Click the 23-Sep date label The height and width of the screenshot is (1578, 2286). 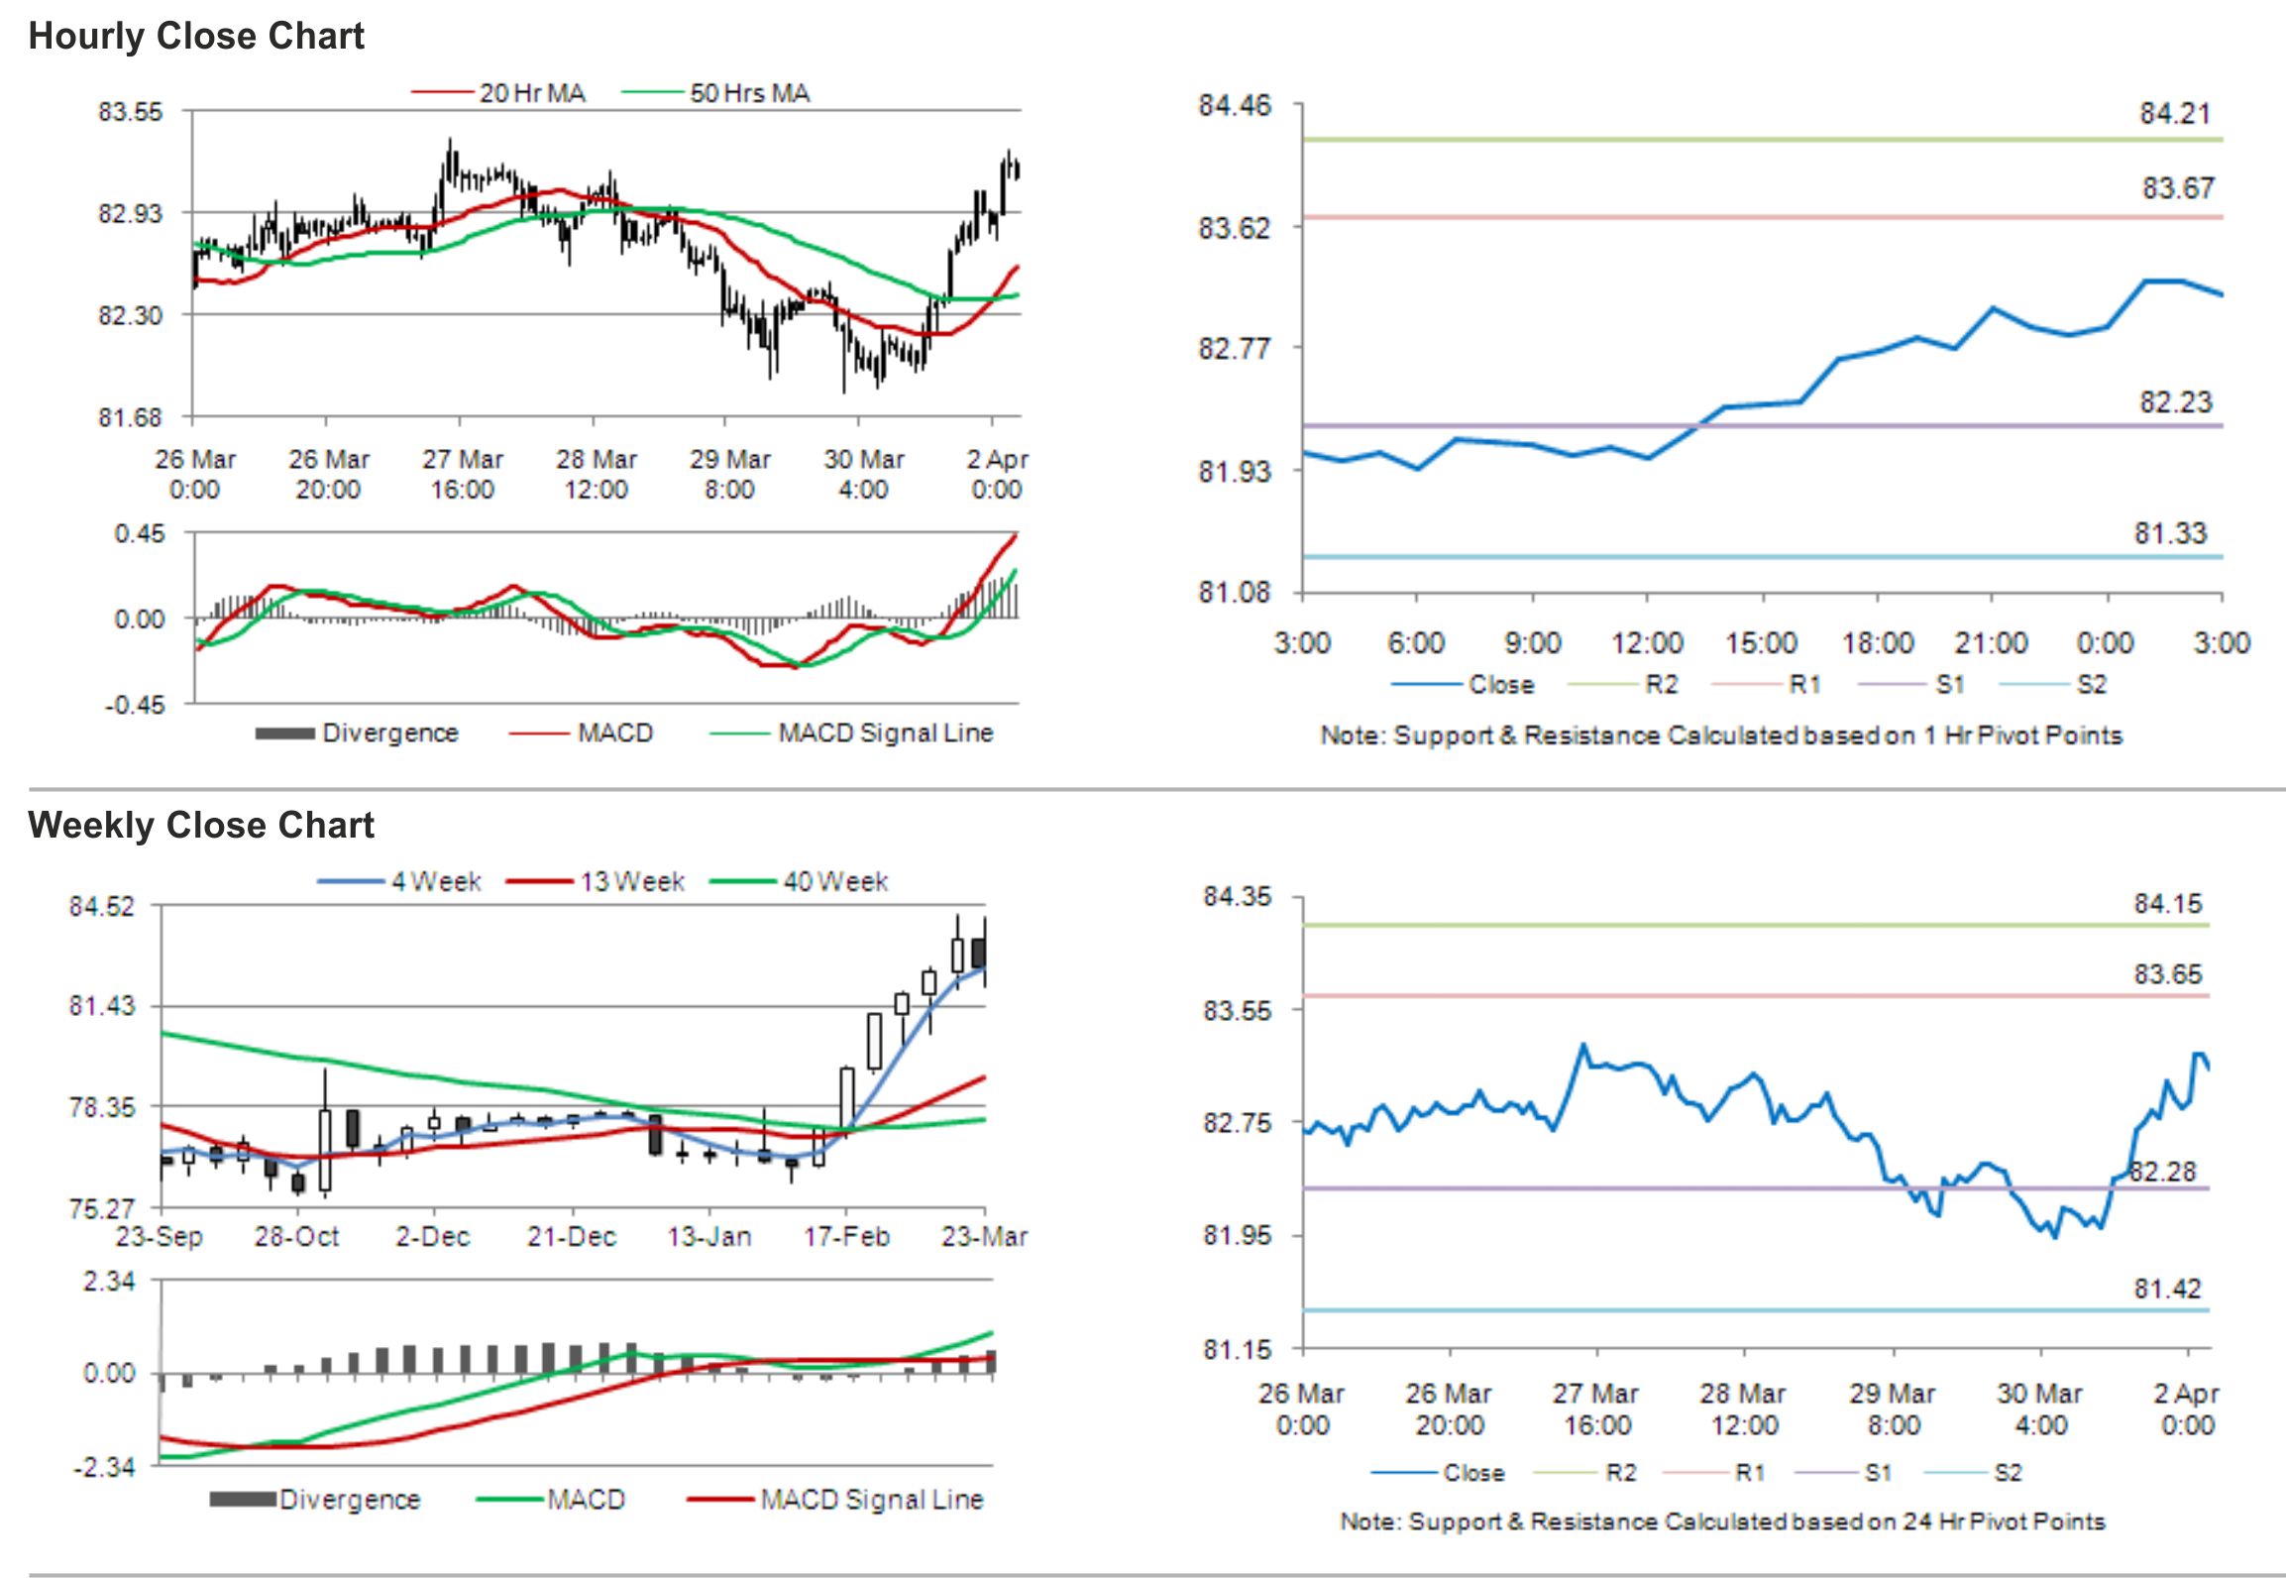160,1237
